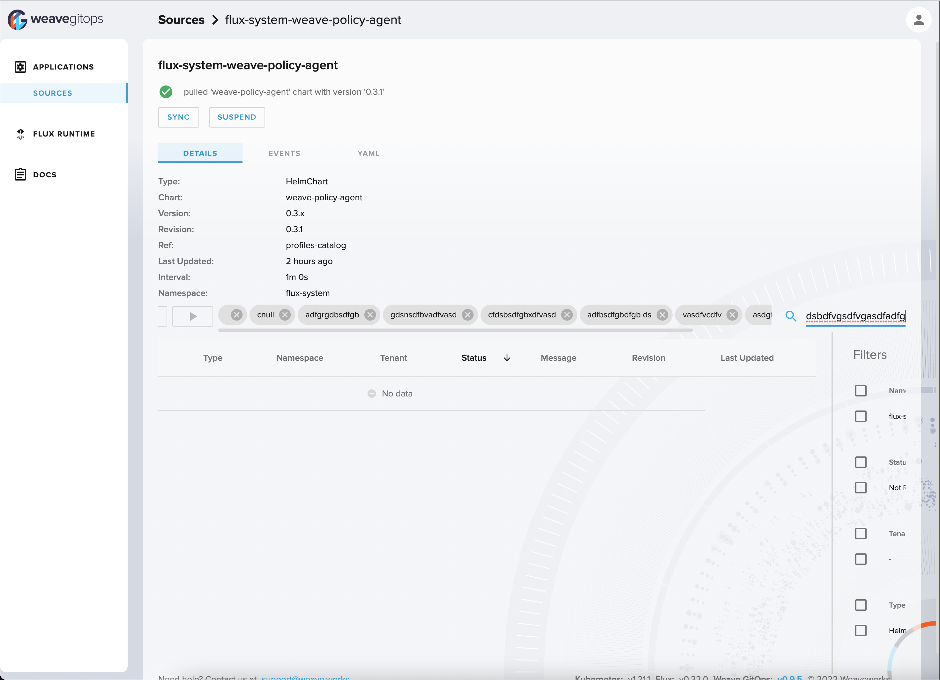The image size is (940, 680).
Task: Click the breadcrumb chevron after Sources
Action: tap(215, 20)
